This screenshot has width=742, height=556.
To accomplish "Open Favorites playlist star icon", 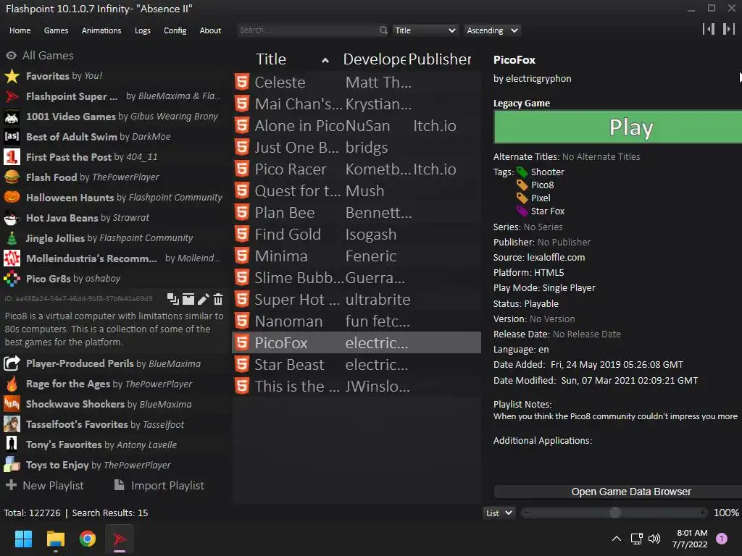I will [12, 75].
